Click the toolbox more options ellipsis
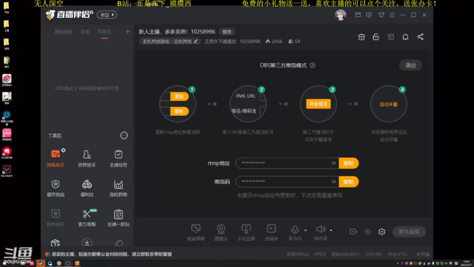Image resolution: width=474 pixels, height=267 pixels. coord(124,135)
